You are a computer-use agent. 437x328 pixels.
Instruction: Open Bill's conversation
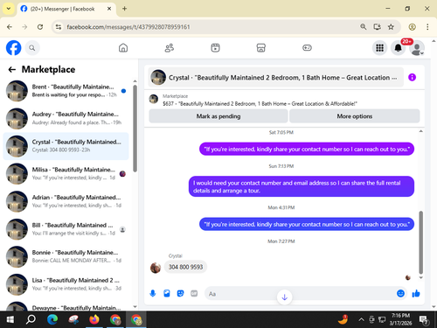[66, 229]
